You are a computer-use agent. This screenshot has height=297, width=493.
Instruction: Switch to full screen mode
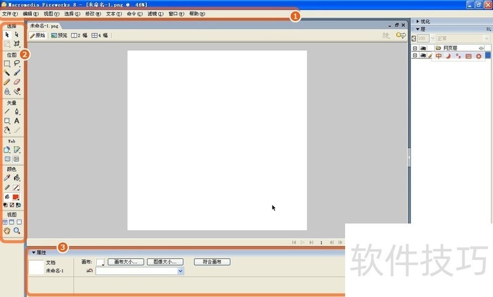[x=19, y=222]
